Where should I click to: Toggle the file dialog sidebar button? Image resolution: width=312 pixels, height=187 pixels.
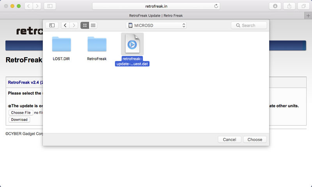52,25
